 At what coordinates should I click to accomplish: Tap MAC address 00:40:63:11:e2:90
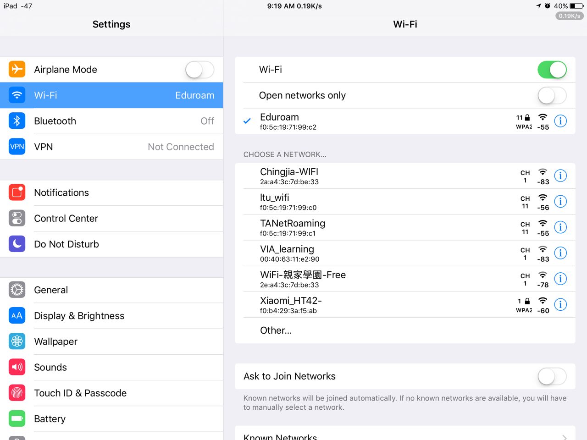289,259
